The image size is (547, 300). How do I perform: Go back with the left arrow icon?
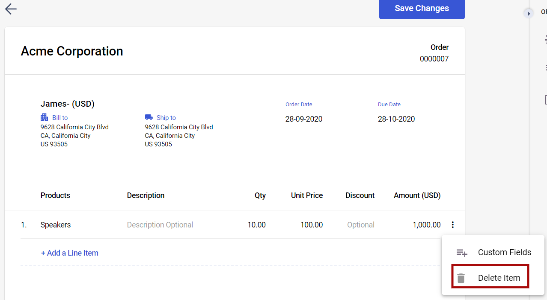[x=11, y=9]
